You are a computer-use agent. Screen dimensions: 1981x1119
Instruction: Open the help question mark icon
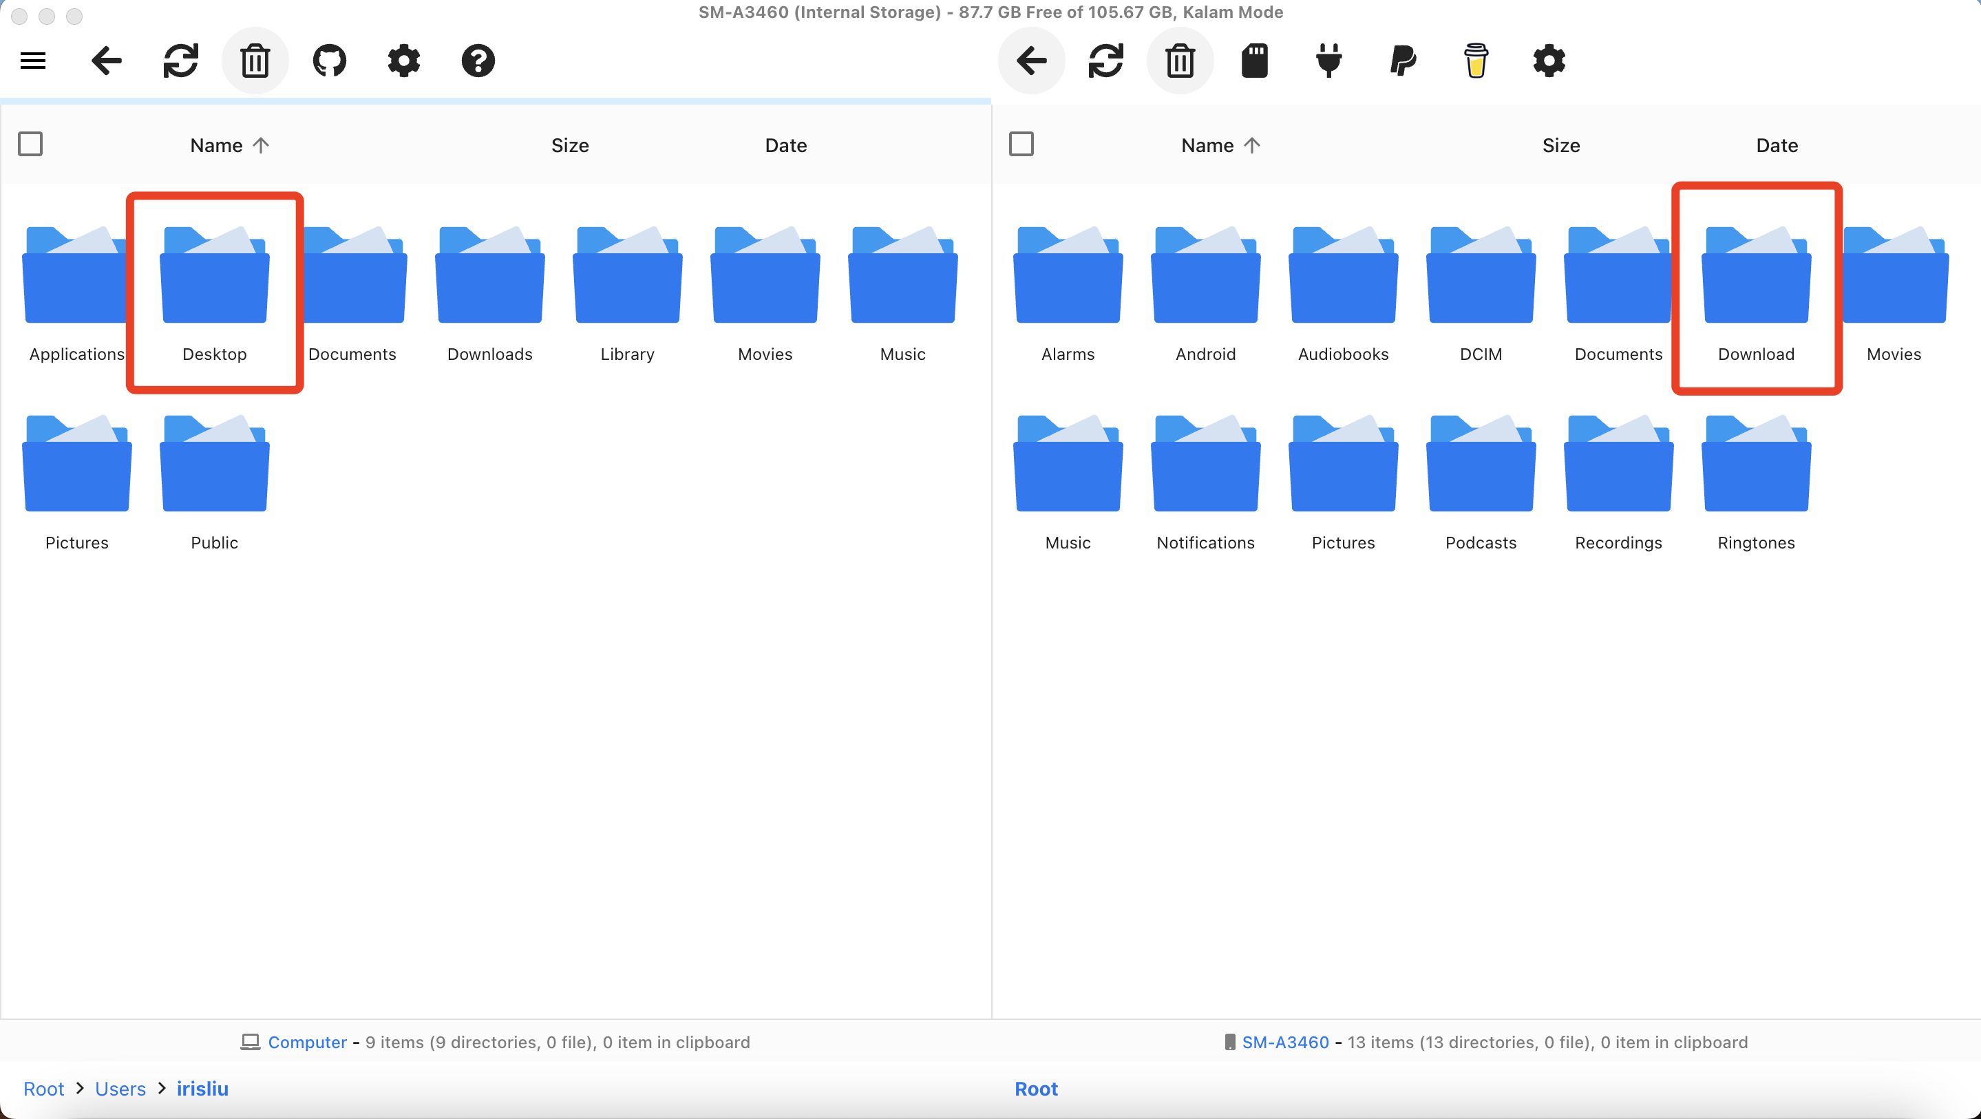point(478,61)
